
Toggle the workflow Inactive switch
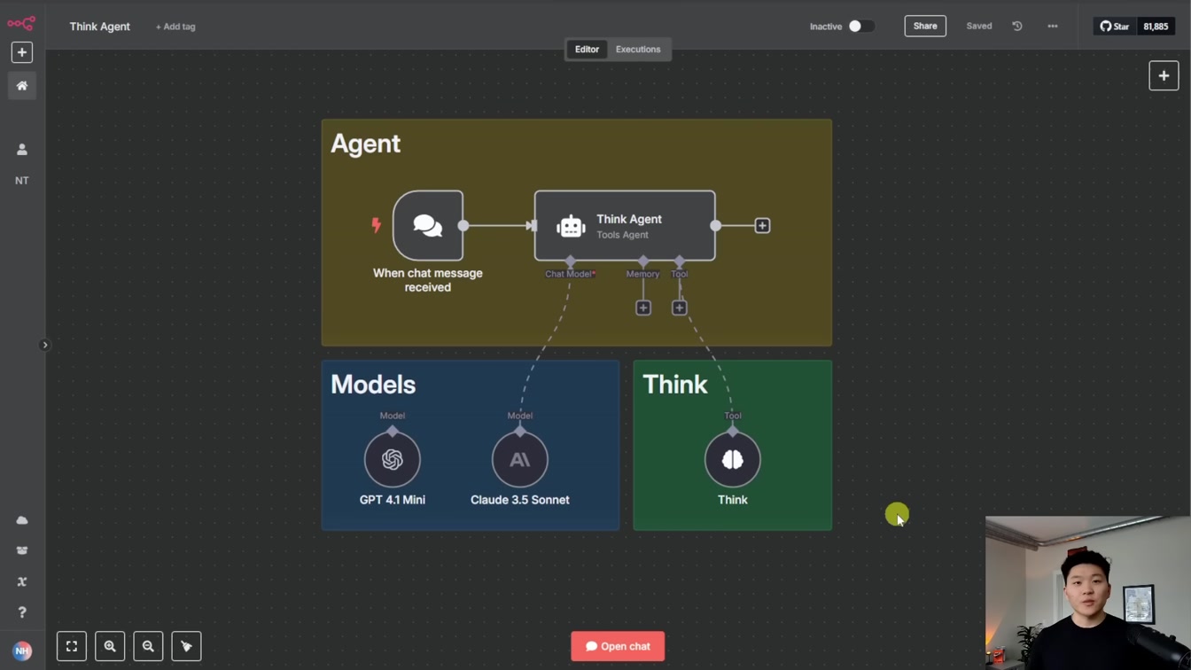pos(860,27)
